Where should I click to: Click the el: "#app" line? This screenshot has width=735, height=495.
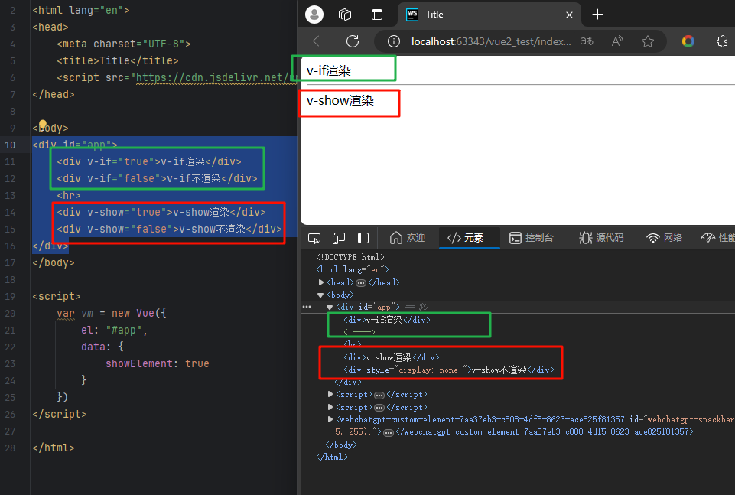[x=114, y=330]
